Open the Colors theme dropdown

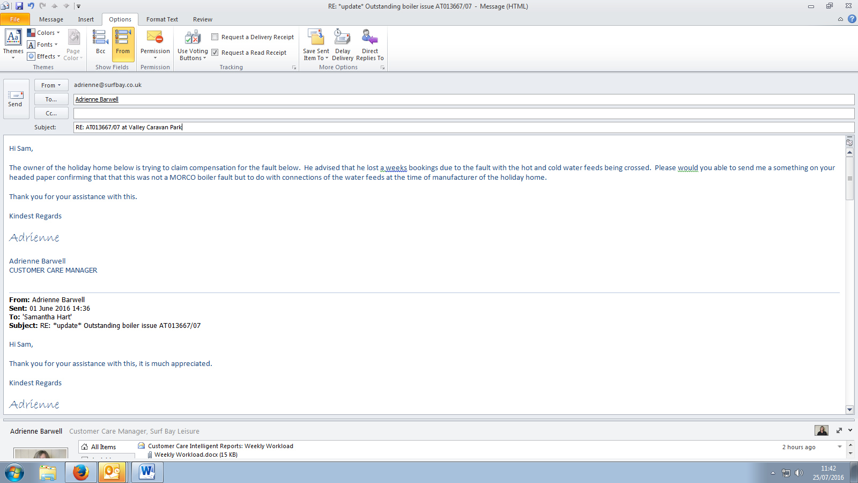[43, 33]
